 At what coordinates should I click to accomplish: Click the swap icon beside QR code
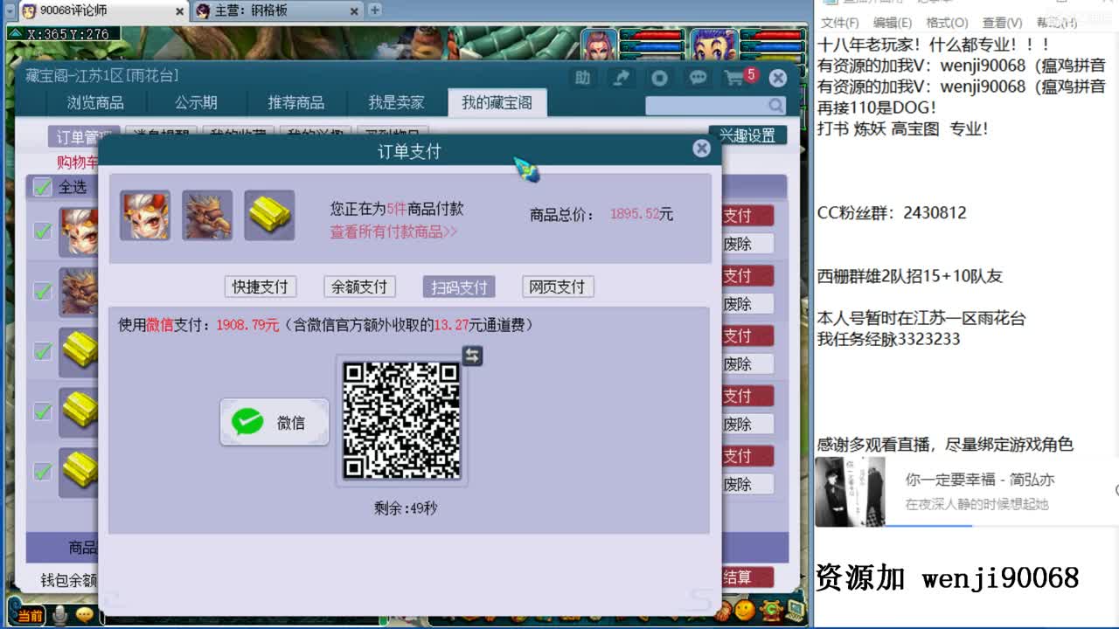(472, 356)
